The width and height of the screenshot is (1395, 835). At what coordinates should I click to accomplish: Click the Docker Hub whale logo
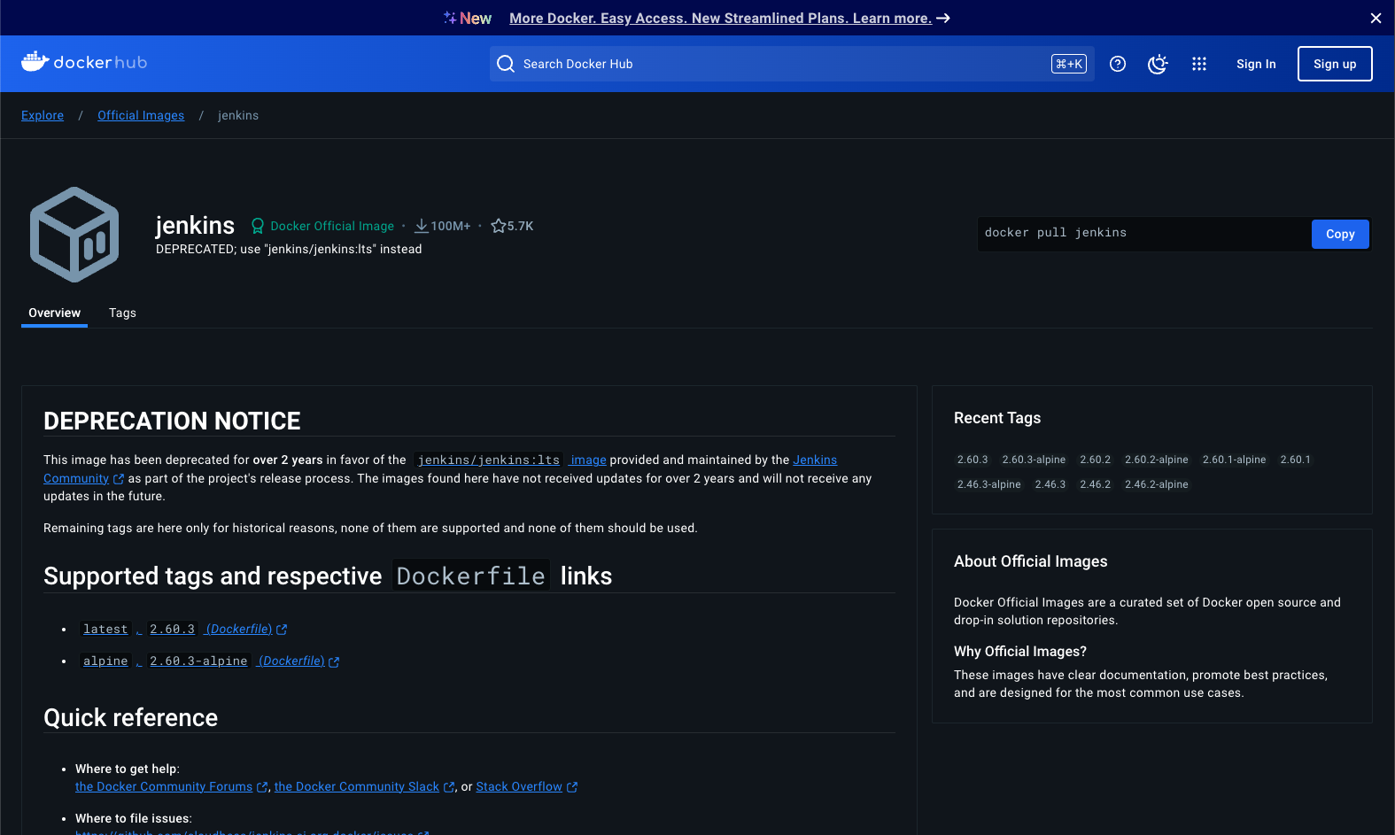click(35, 62)
